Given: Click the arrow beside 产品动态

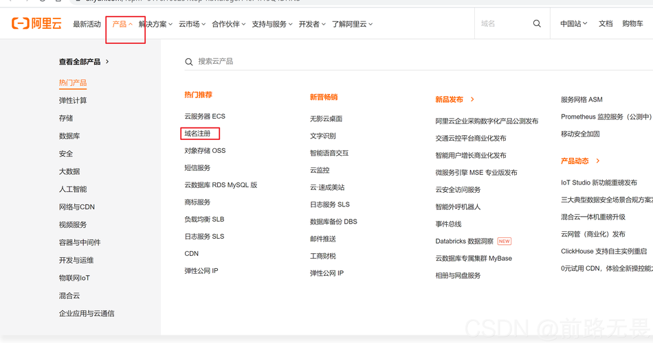Looking at the screenshot, I should coord(598,161).
